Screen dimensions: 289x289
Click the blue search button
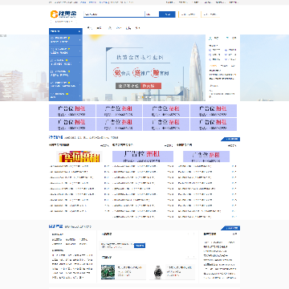click(167, 14)
